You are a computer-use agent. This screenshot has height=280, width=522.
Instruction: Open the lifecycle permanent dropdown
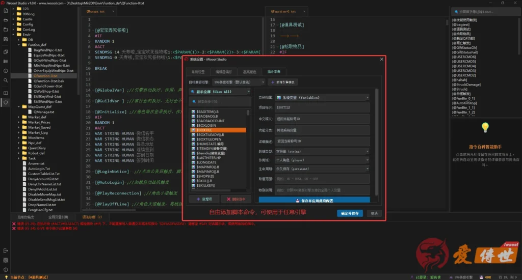[x=322, y=169]
